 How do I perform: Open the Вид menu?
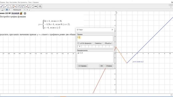[x=7, y=2]
